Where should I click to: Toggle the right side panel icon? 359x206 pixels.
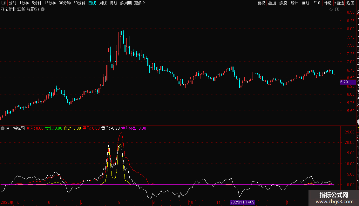(337, 10)
